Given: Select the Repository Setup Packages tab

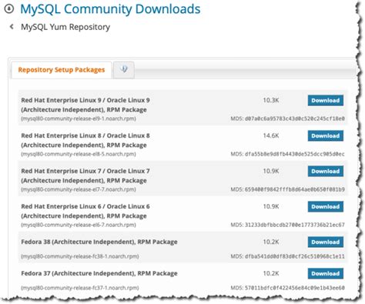Looking at the screenshot, I should 62,70.
